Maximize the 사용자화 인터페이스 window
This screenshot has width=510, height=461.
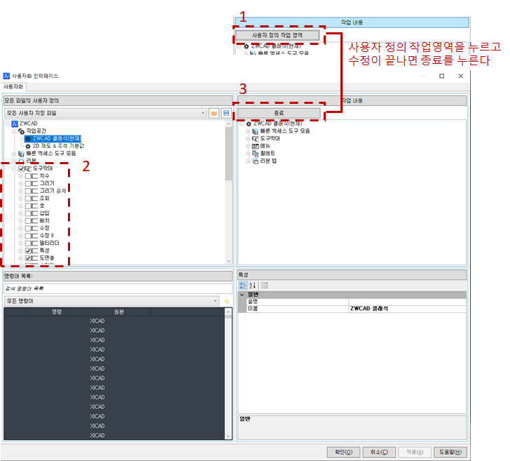(441, 76)
